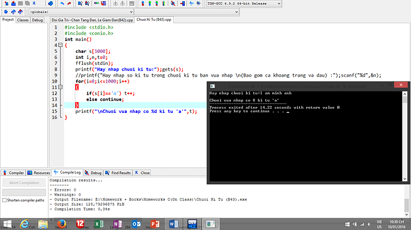Switch to the Classes tab
Viewport: 411px width, 230px height.
tap(23, 20)
